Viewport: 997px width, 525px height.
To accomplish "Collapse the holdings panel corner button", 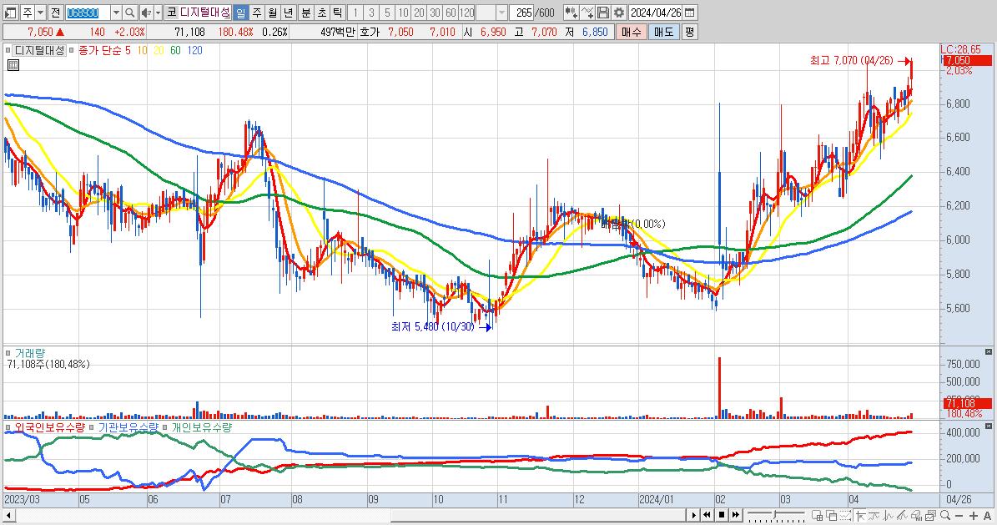I will 988,426.
